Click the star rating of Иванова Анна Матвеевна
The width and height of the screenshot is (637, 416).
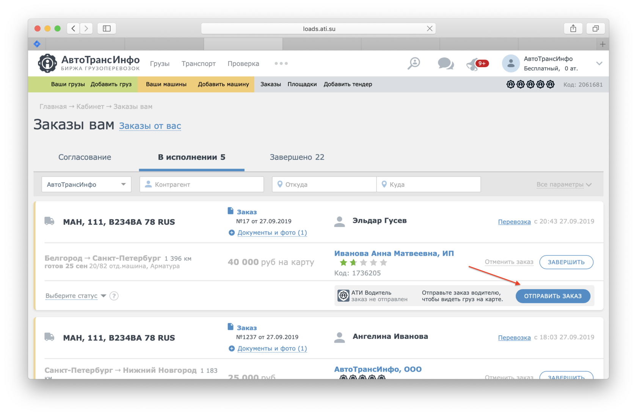[x=363, y=263]
